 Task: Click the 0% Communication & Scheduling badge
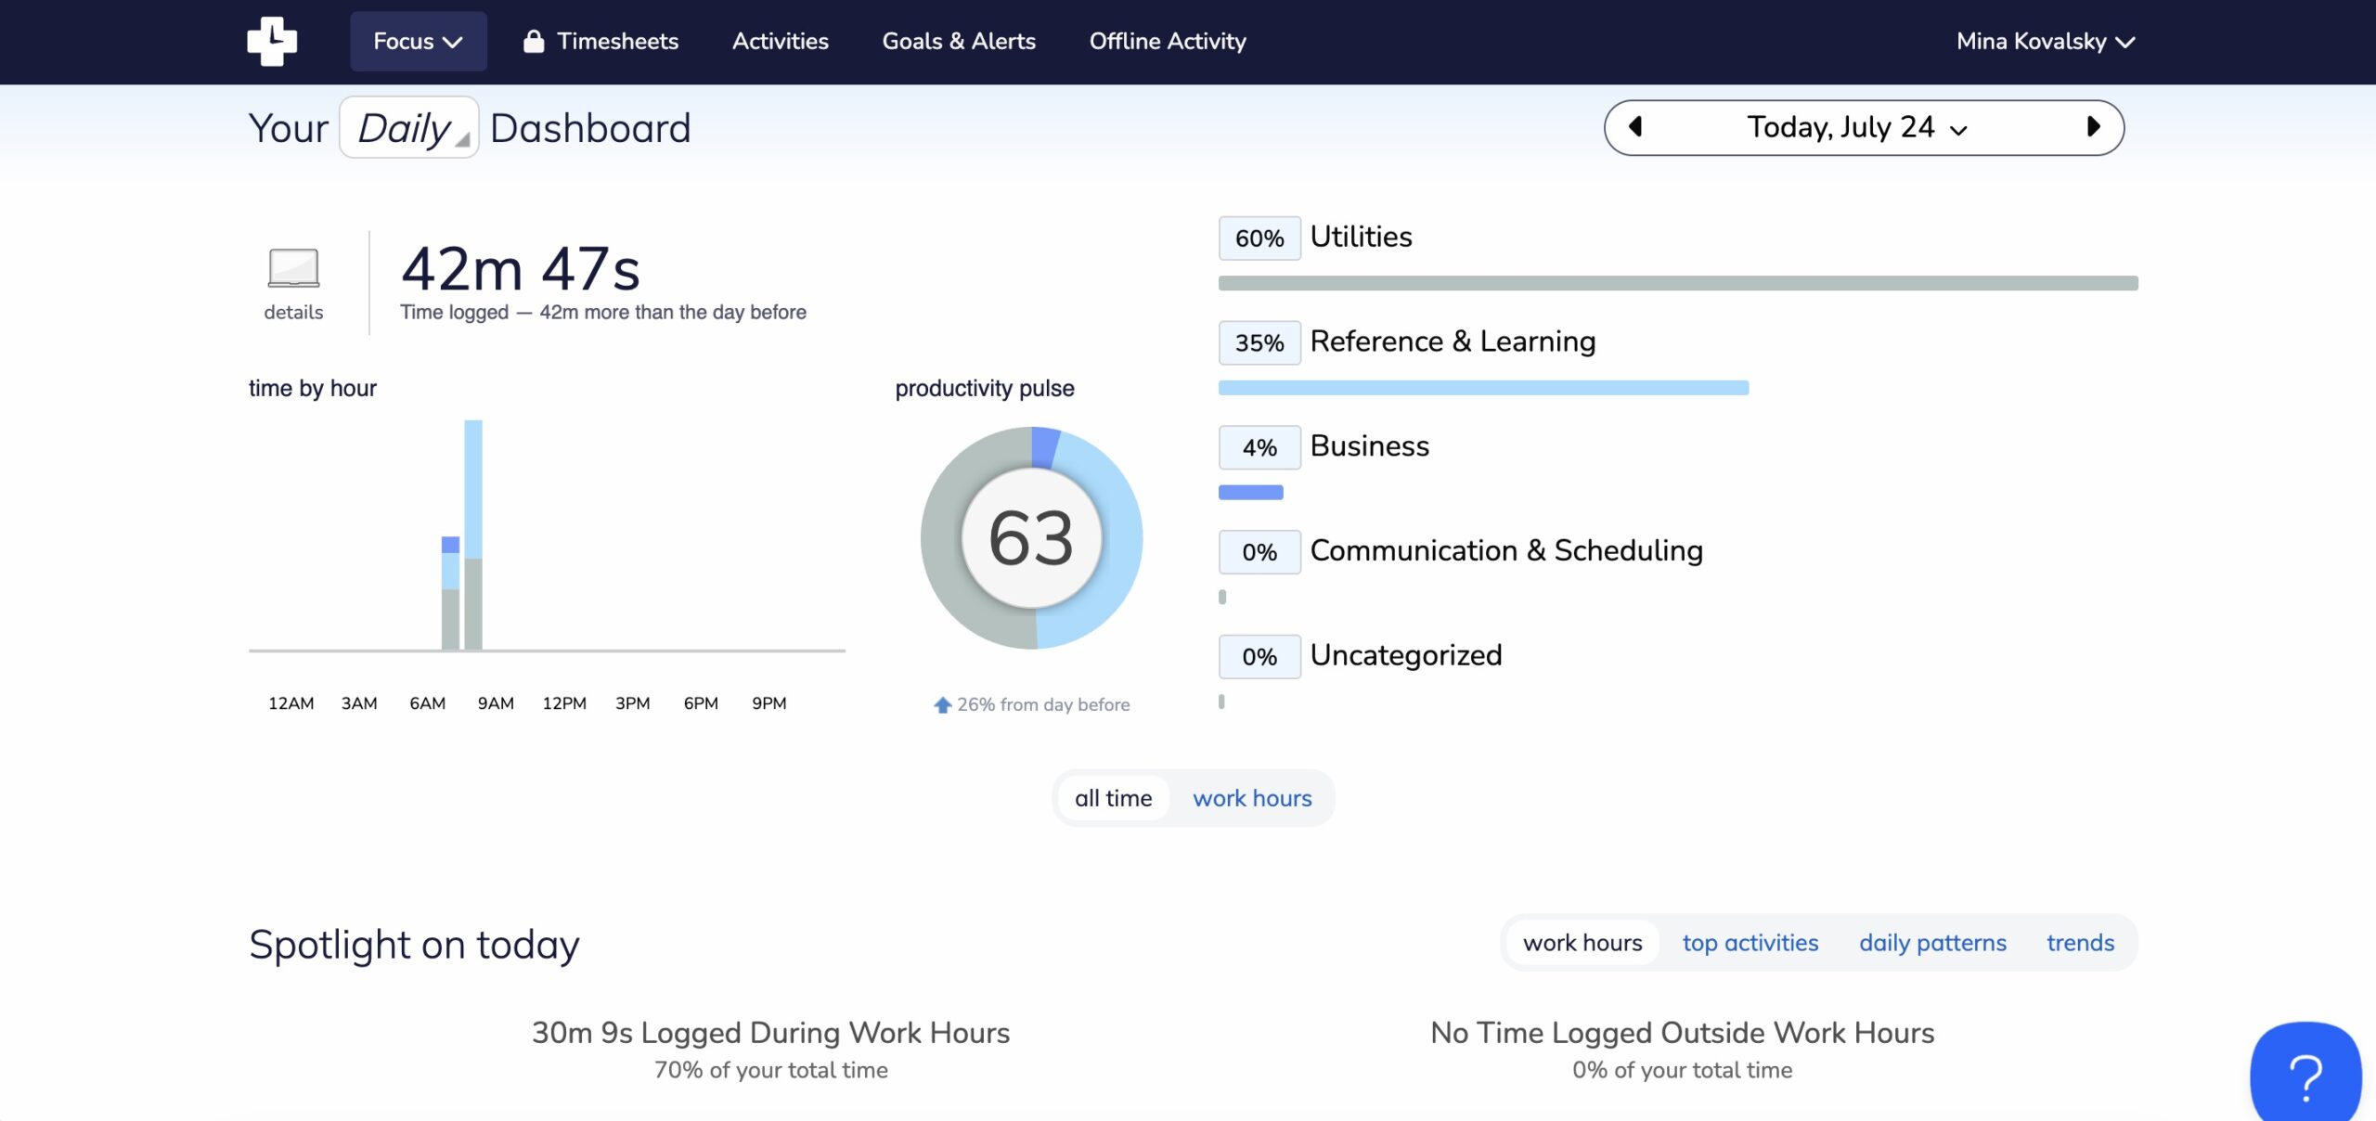pyautogui.click(x=1259, y=553)
